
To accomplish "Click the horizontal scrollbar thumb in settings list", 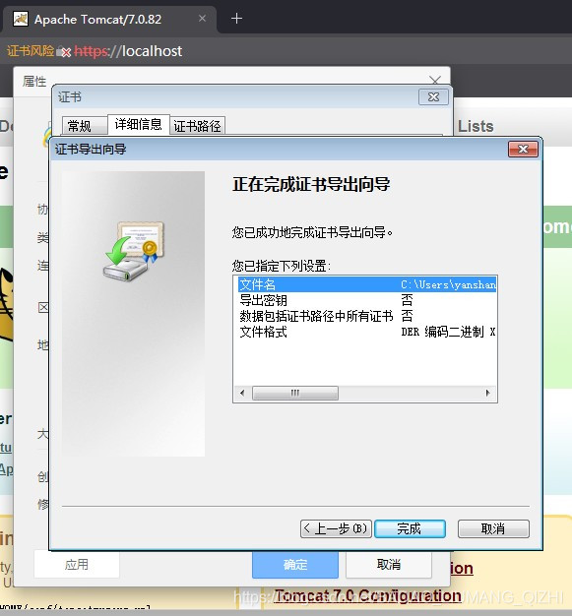I will click(294, 393).
